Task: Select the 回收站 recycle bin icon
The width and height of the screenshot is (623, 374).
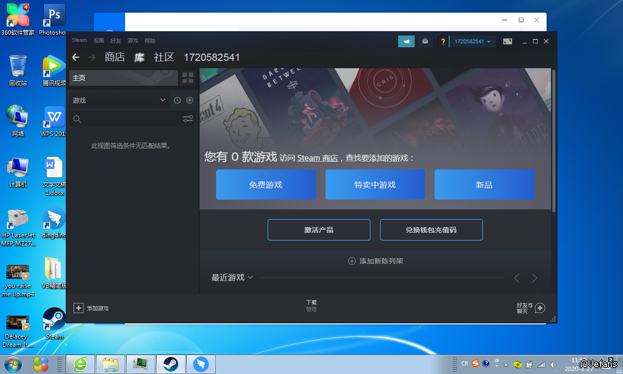Action: coord(18,70)
